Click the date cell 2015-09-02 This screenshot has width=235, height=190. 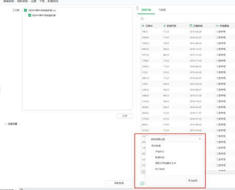(x=196, y=43)
